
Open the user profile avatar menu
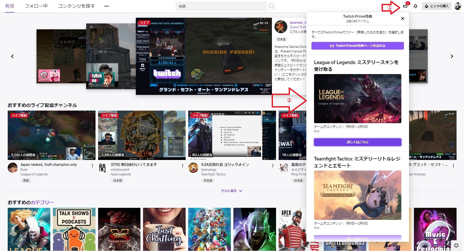(458, 6)
